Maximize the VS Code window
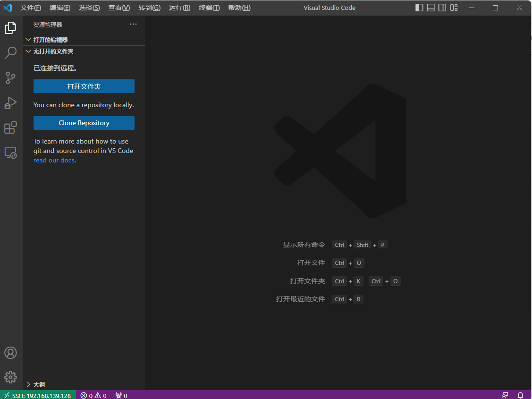This screenshot has width=532, height=399. point(495,8)
